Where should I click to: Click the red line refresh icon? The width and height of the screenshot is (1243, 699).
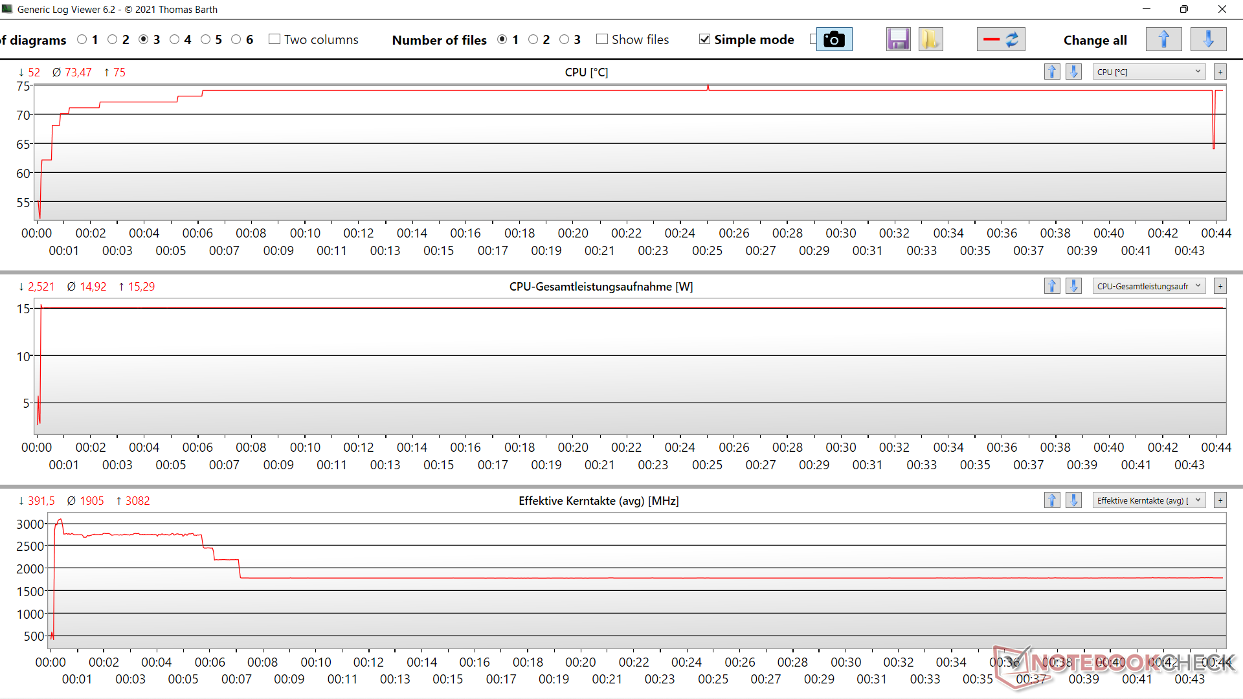click(x=1001, y=39)
